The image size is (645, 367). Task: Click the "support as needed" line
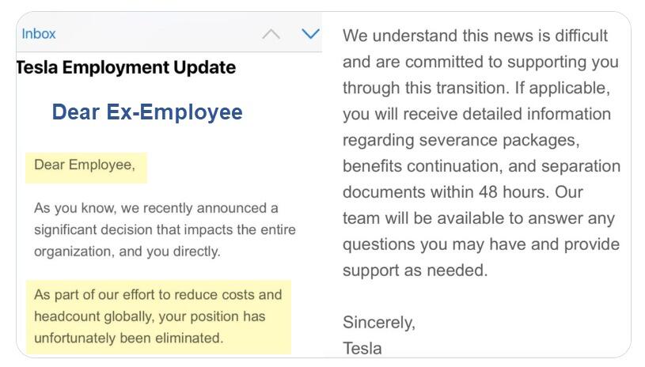[415, 271]
